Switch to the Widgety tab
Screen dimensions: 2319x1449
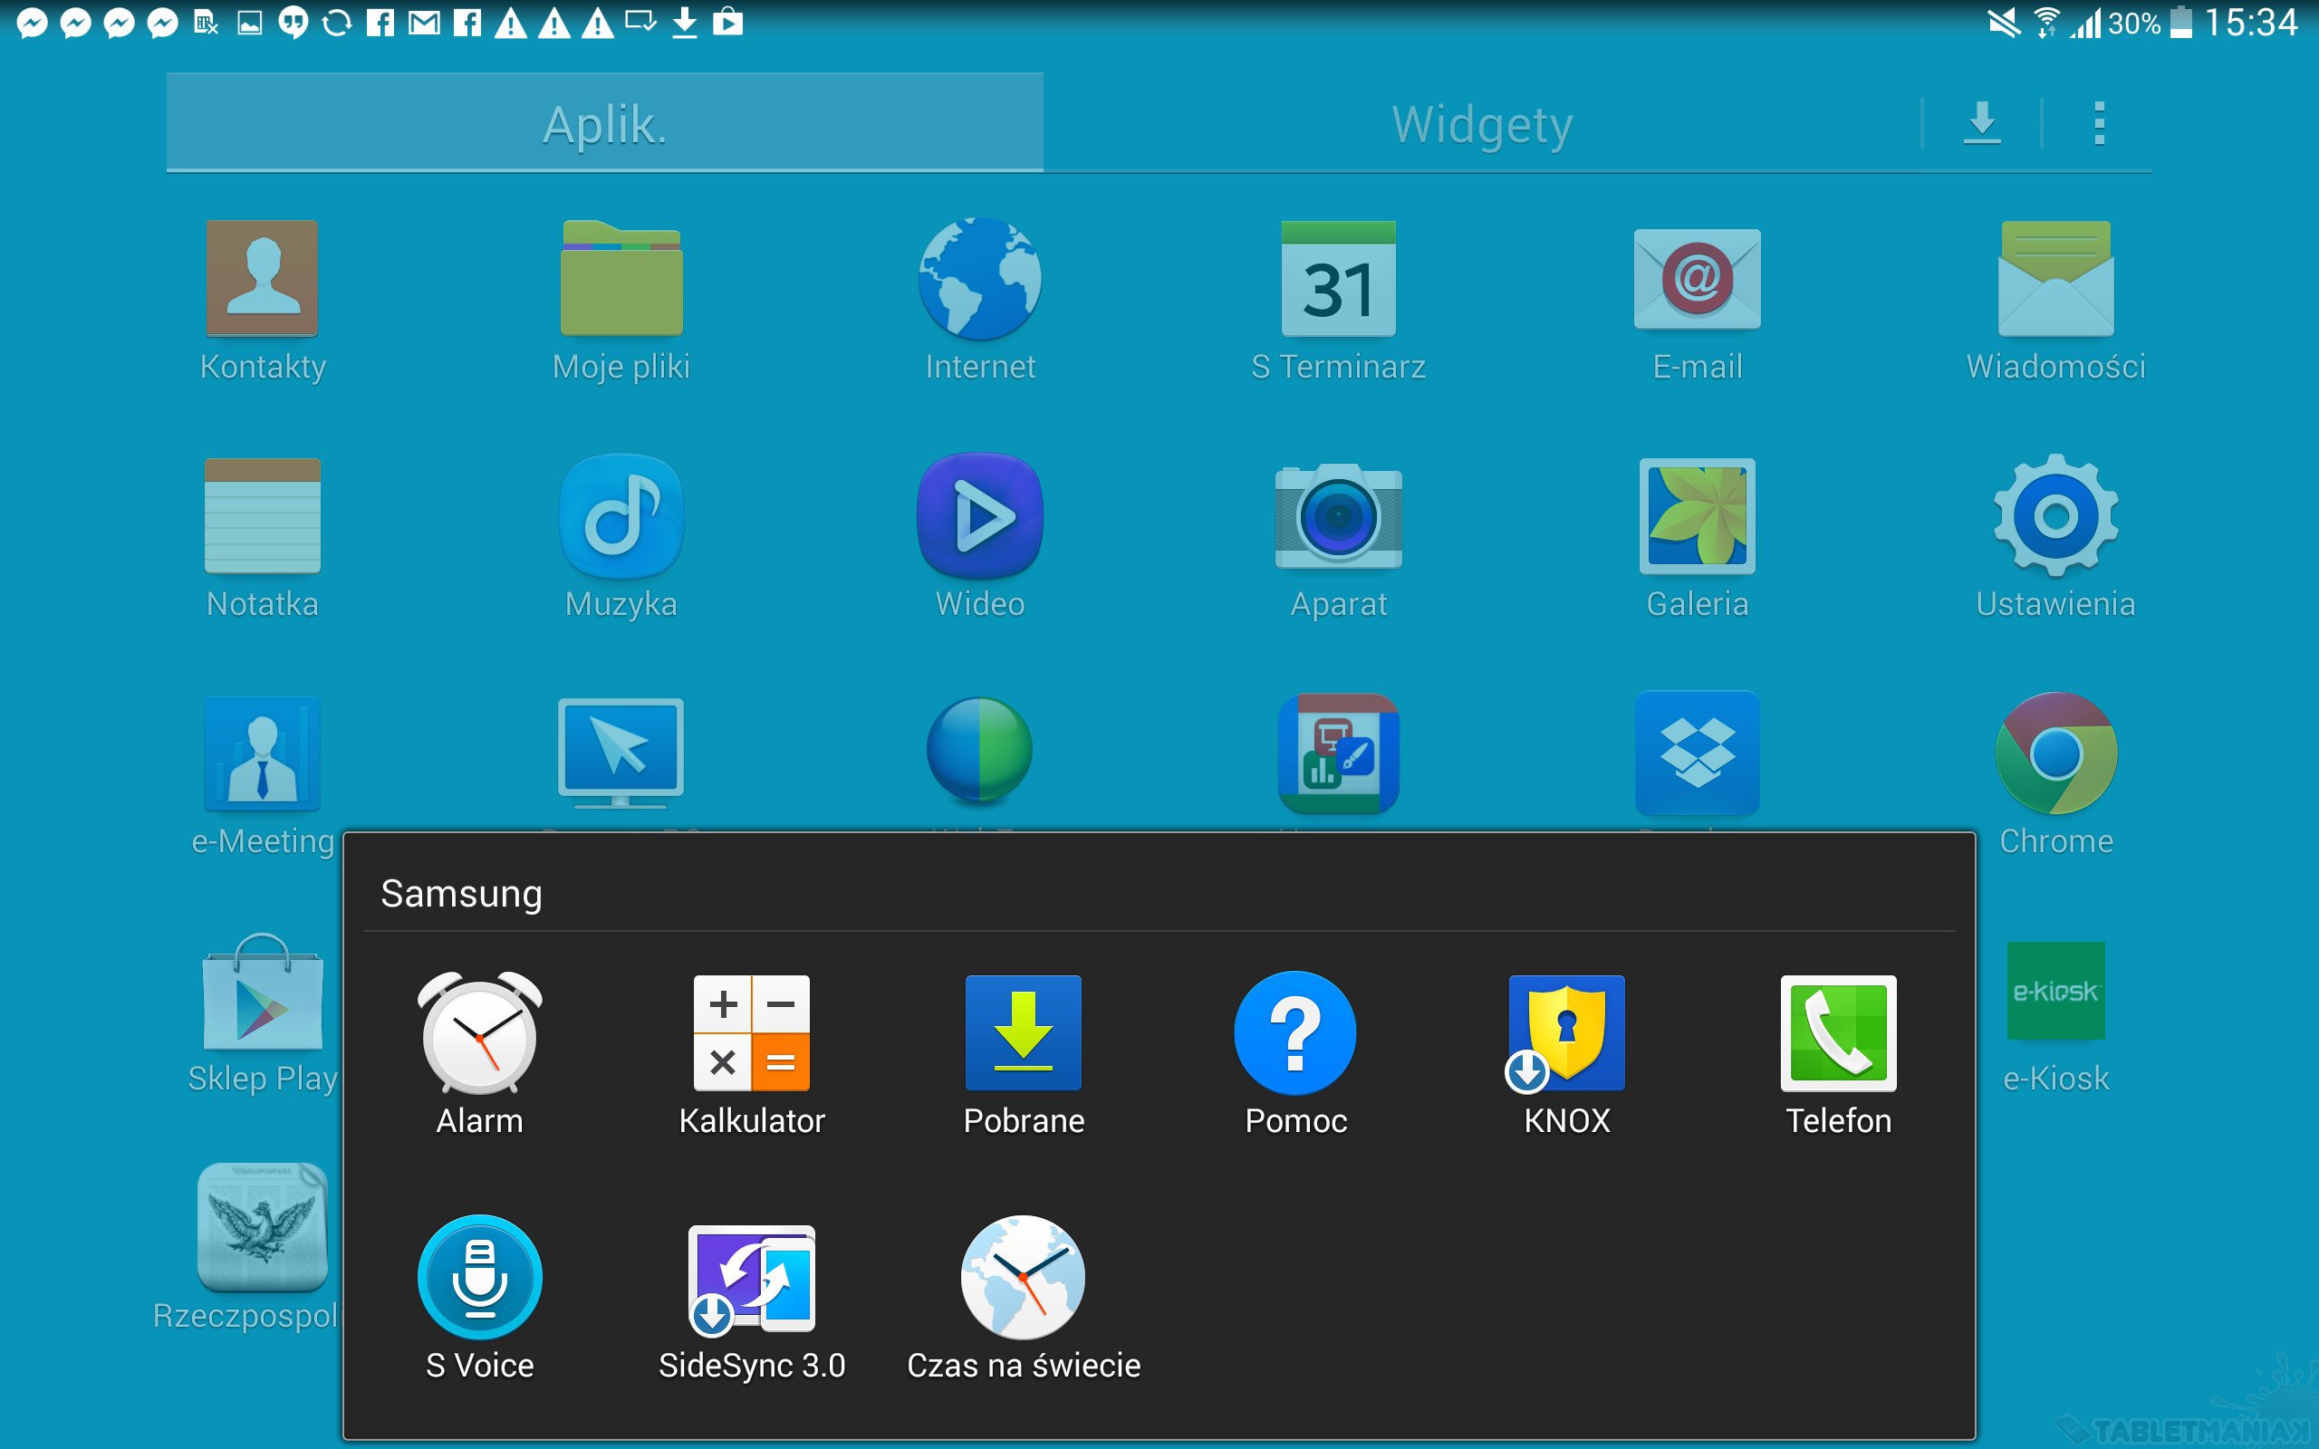(1481, 125)
